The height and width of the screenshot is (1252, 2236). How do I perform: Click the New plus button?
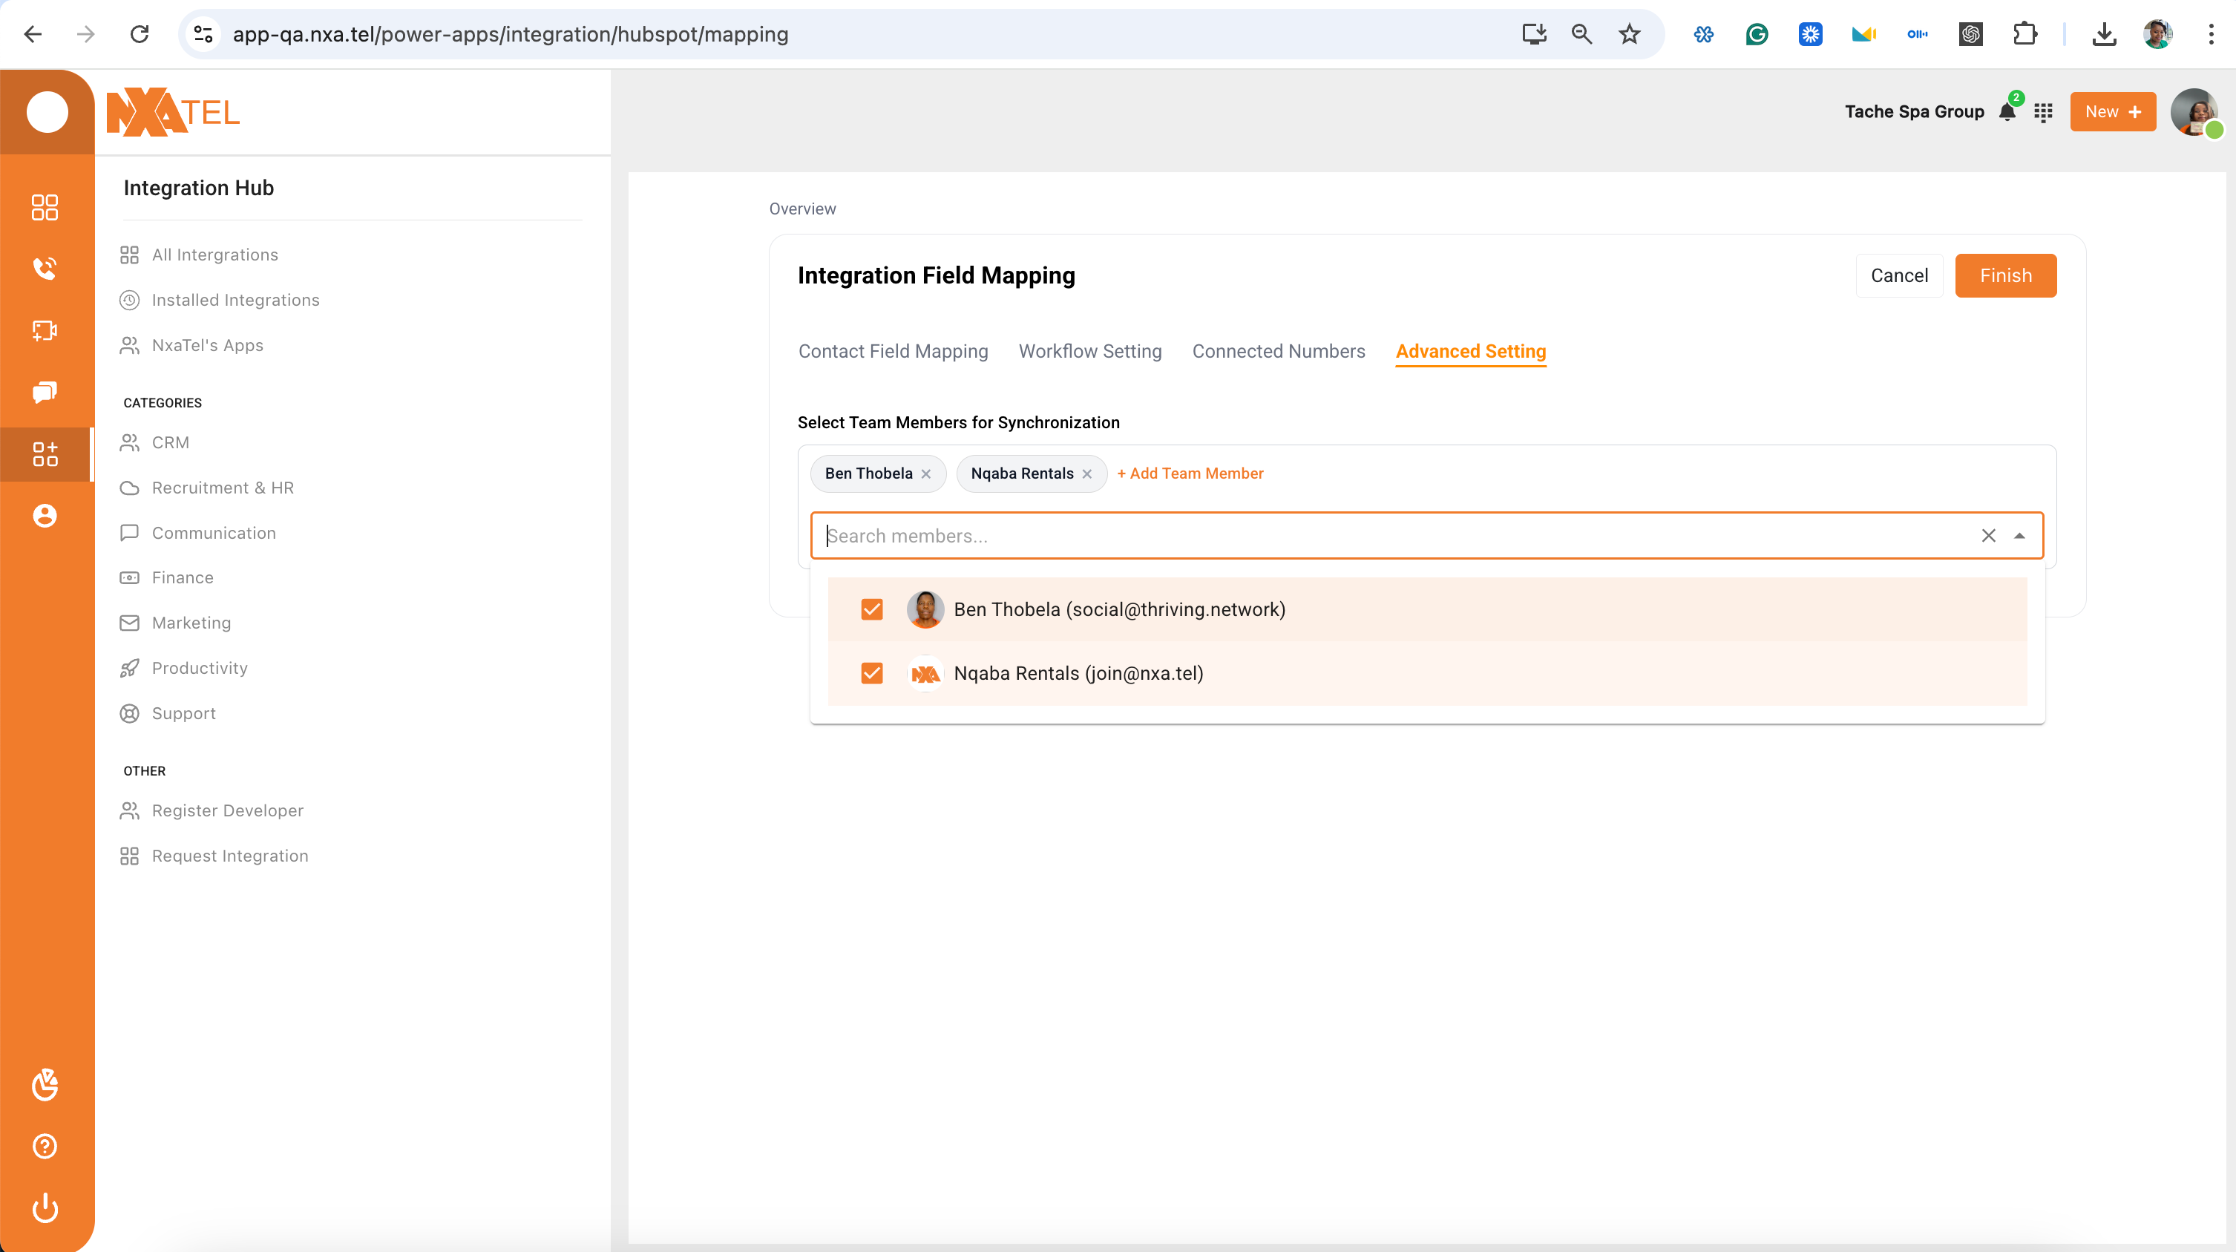2113,112
